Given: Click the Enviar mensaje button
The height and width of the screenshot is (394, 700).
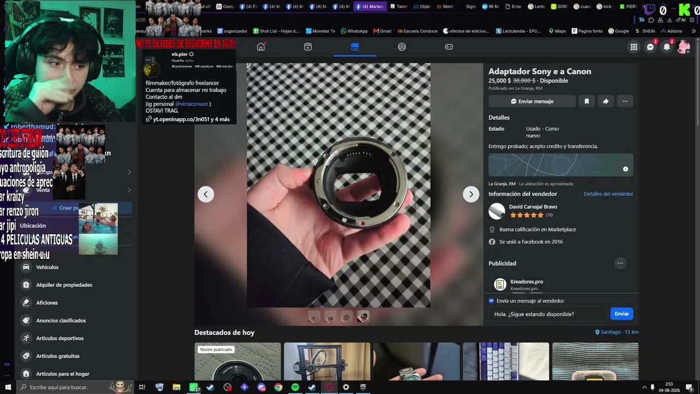Looking at the screenshot, I should [x=532, y=101].
